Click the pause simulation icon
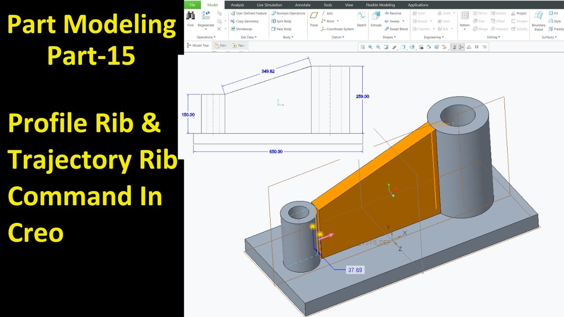The width and height of the screenshot is (564, 317). [x=477, y=47]
